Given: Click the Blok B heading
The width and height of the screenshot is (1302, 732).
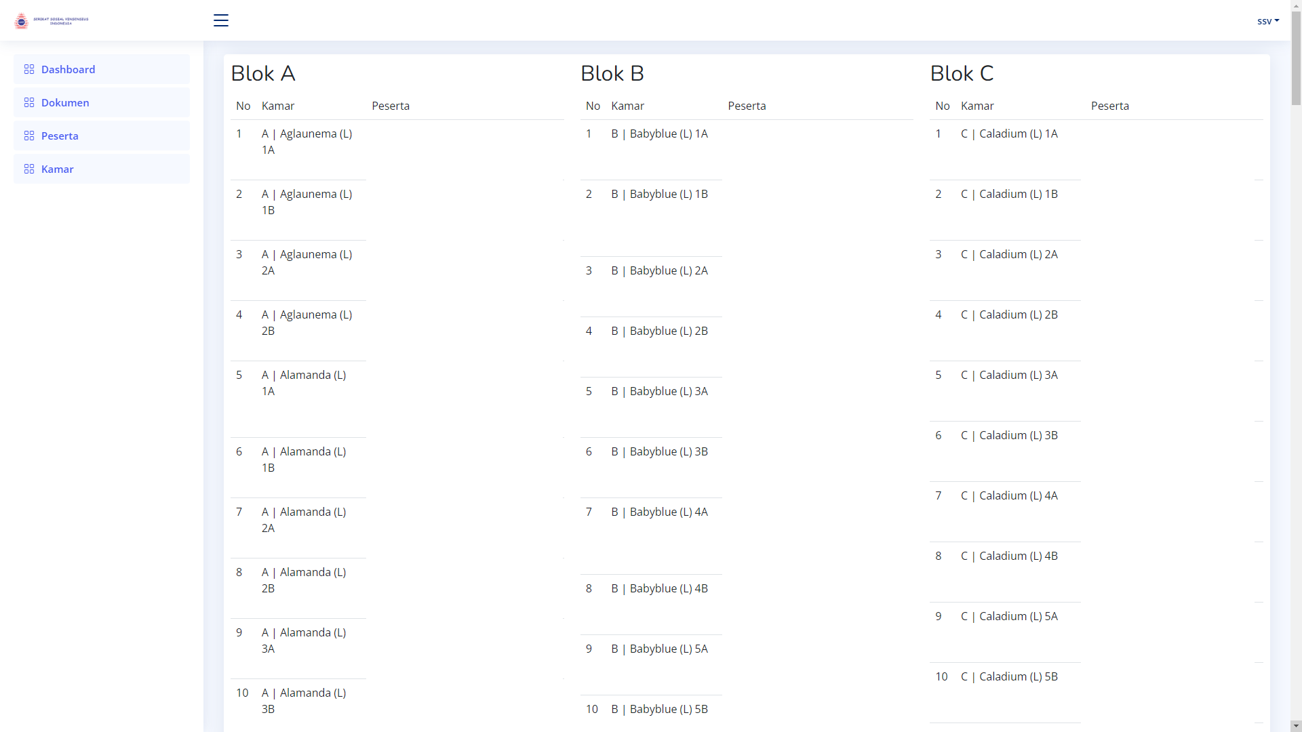Looking at the screenshot, I should tap(612, 73).
